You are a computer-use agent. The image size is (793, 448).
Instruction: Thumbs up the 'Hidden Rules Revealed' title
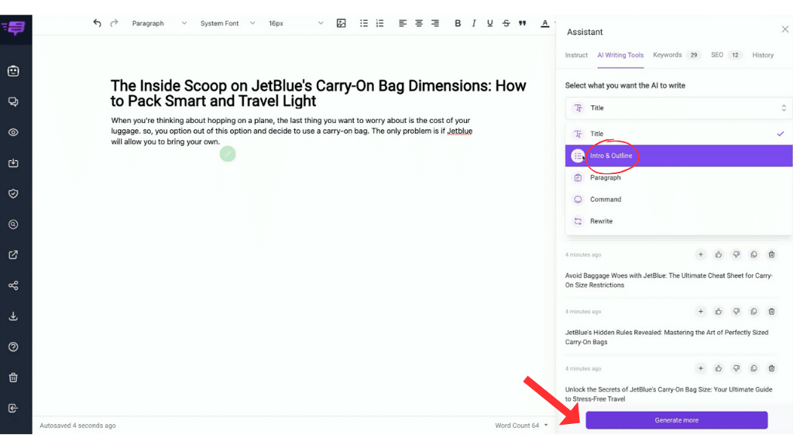[718, 312]
